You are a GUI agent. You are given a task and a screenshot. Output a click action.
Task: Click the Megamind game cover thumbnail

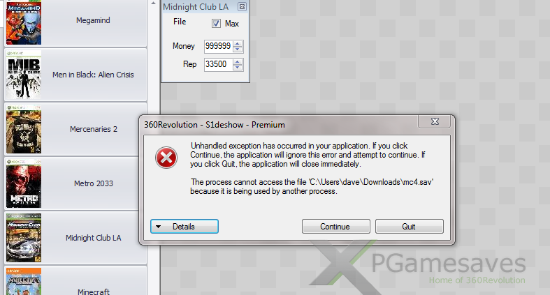click(24, 22)
